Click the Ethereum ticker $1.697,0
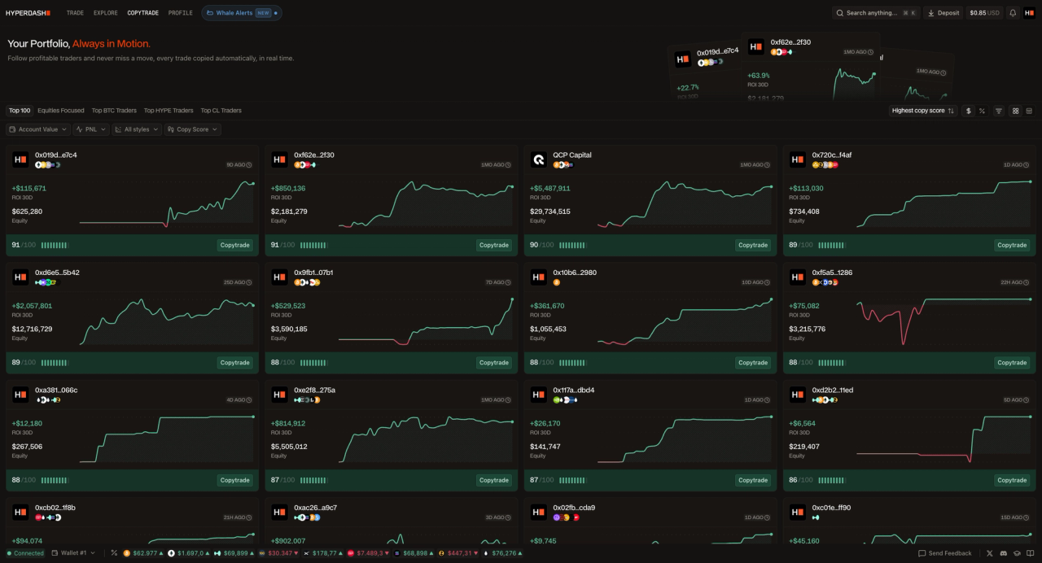The width and height of the screenshot is (1042, 563). click(x=190, y=553)
